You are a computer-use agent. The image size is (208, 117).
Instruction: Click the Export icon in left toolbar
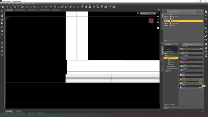[x=2, y=31]
